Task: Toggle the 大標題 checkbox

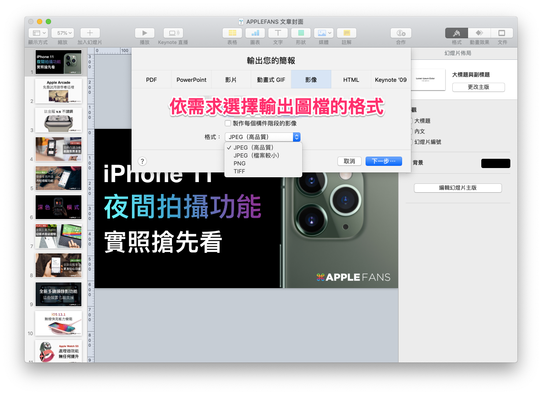Action: click(410, 121)
